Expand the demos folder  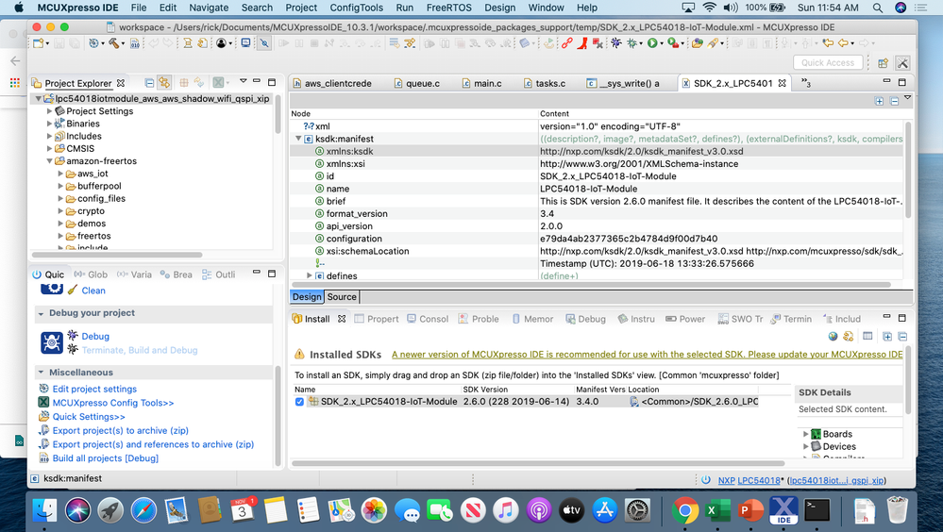pos(60,224)
